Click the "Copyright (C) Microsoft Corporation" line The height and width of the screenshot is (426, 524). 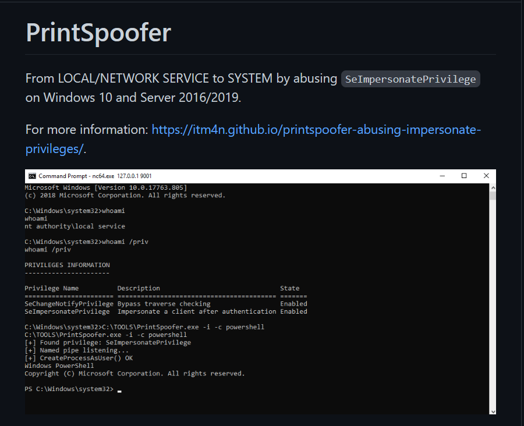tap(134, 374)
